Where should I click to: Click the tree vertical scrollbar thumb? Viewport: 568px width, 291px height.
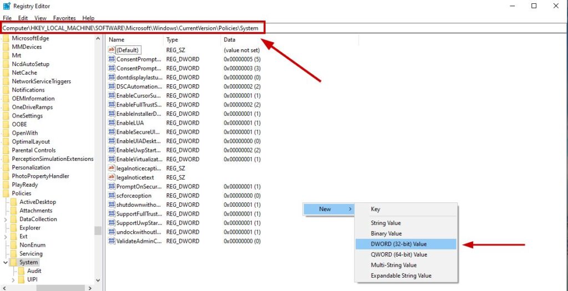click(98, 231)
